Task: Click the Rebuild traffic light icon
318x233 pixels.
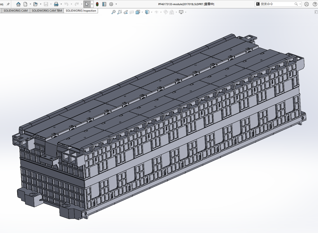Action: click(97, 4)
